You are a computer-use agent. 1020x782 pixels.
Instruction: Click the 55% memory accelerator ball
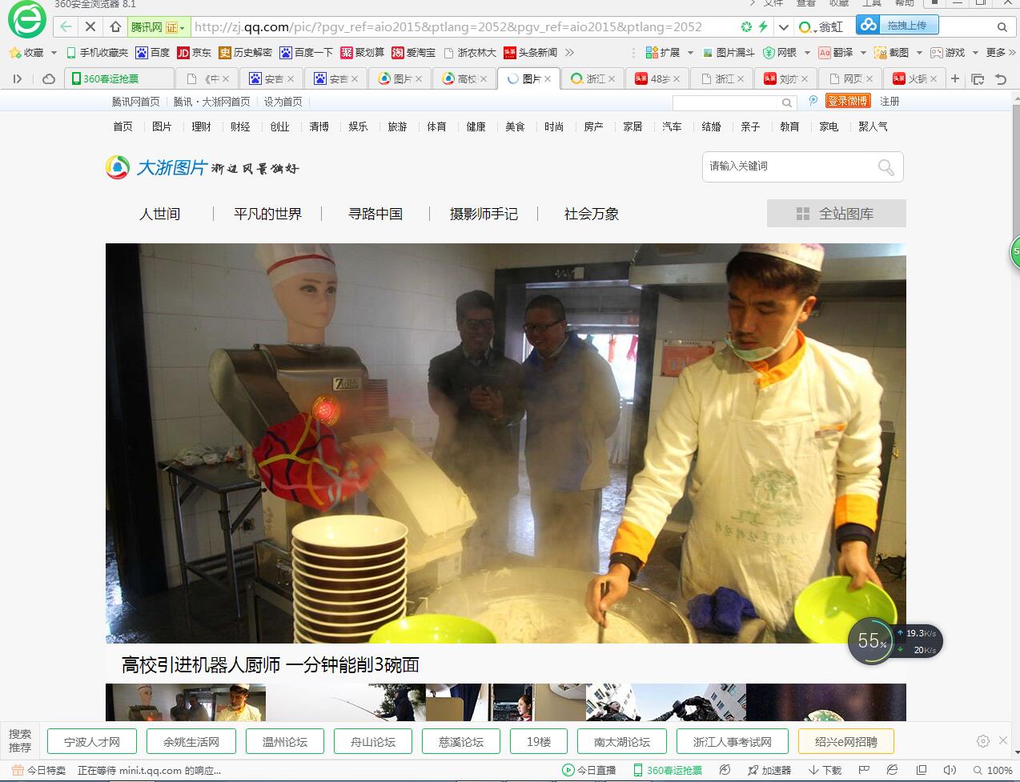click(x=870, y=640)
